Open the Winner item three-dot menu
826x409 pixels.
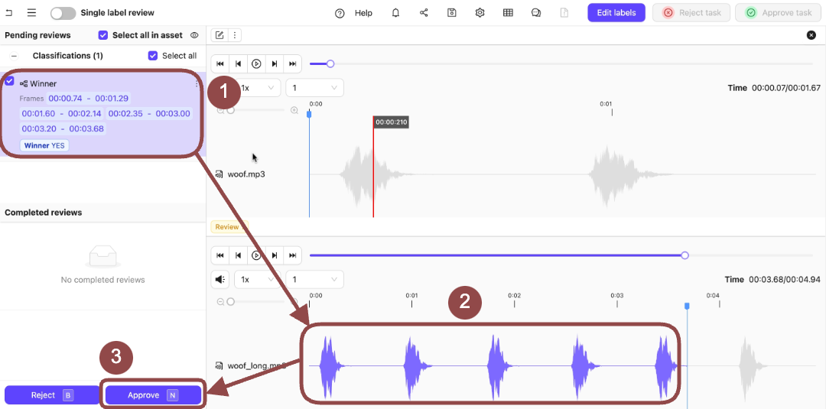pos(197,83)
